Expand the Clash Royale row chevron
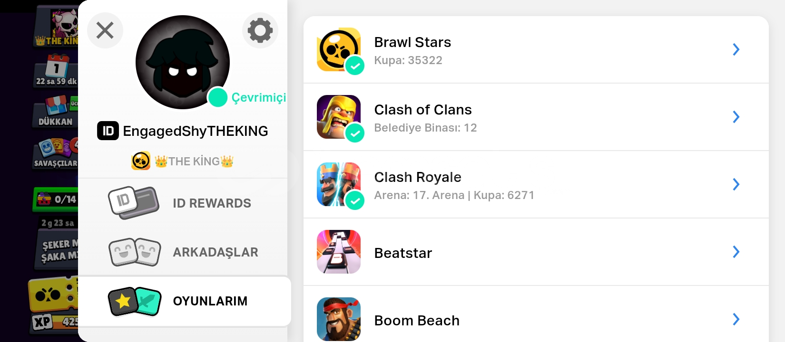 coord(736,184)
